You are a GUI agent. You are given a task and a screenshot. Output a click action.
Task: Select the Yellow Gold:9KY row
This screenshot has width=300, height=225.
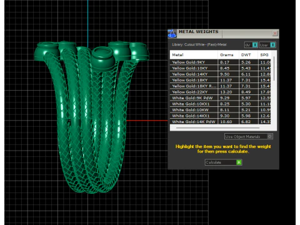(221, 62)
